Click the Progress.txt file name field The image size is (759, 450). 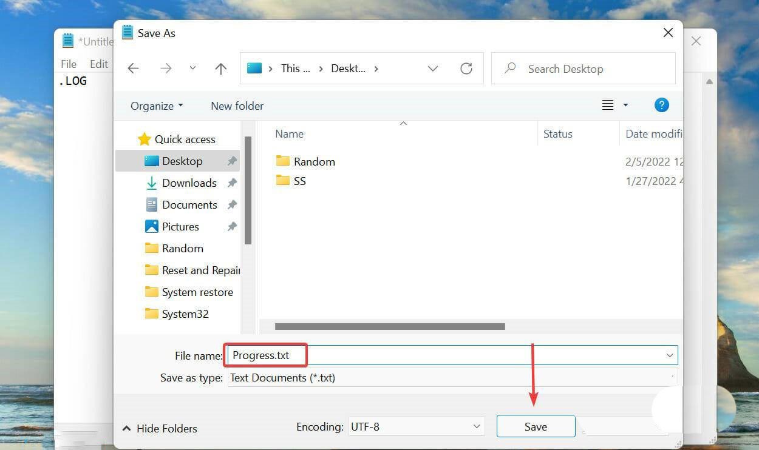265,355
